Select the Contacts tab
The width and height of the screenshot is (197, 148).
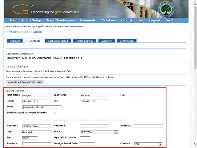point(34,41)
